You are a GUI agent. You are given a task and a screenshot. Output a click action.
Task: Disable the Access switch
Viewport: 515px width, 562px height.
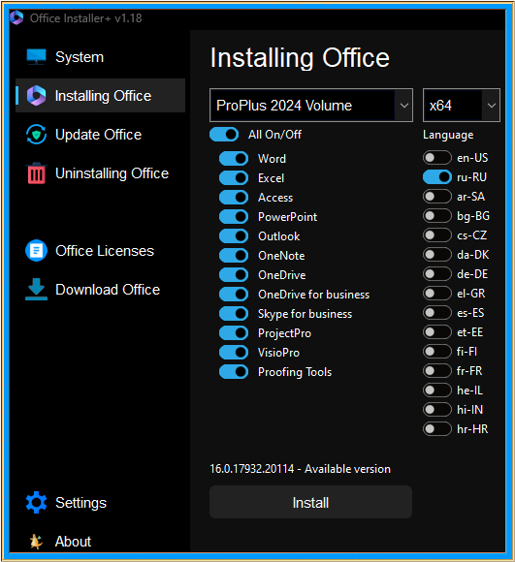[x=234, y=197]
